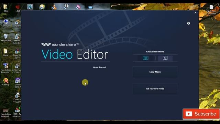
Task: Select the Avidemux 32 bits shortcut
Action: tap(17, 68)
